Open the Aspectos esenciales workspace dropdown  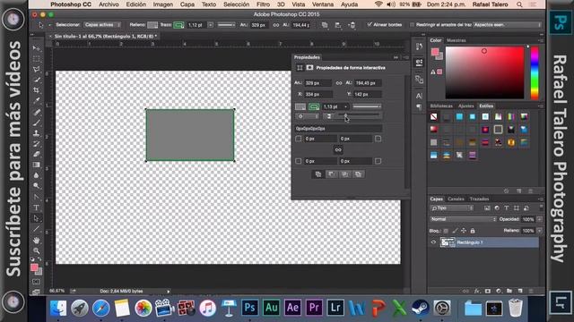point(507,25)
